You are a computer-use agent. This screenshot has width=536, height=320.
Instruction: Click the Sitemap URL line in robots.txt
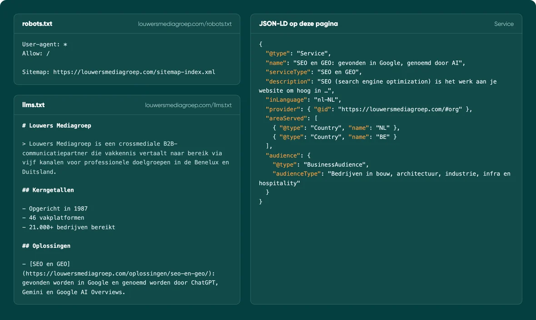[x=119, y=72]
